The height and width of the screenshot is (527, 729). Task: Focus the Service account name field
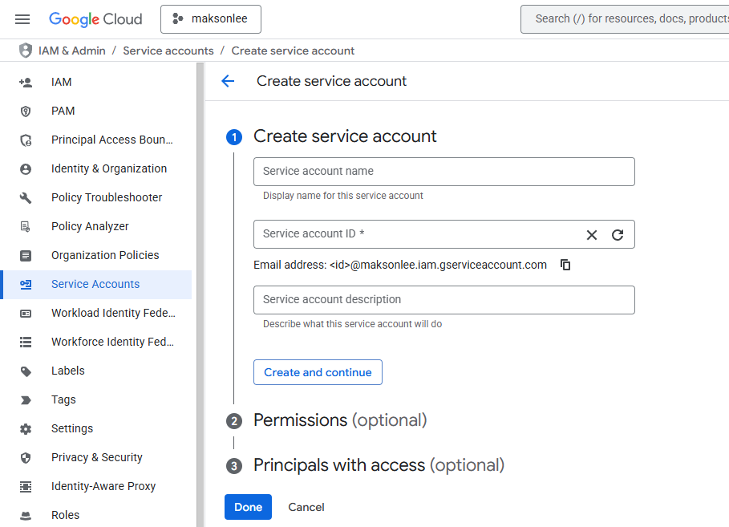[443, 172]
